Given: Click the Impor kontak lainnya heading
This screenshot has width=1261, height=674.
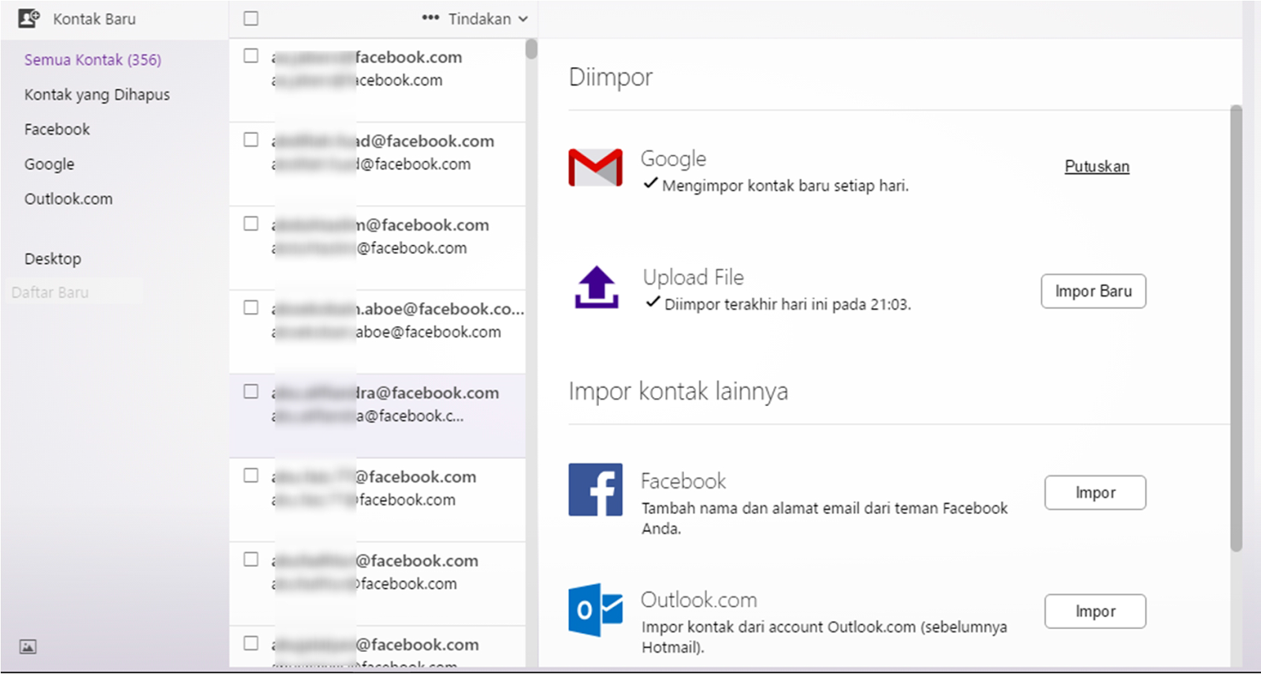Looking at the screenshot, I should tap(678, 392).
